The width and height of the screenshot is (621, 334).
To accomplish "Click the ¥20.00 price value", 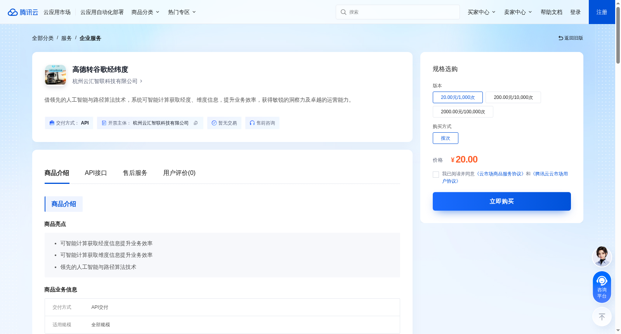I will click(464, 159).
